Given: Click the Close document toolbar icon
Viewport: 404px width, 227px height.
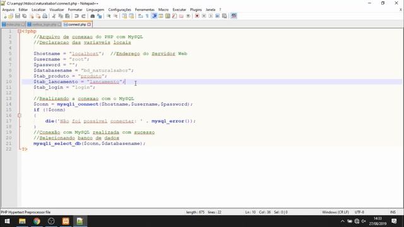Looking at the screenshot, I should 32,16.
